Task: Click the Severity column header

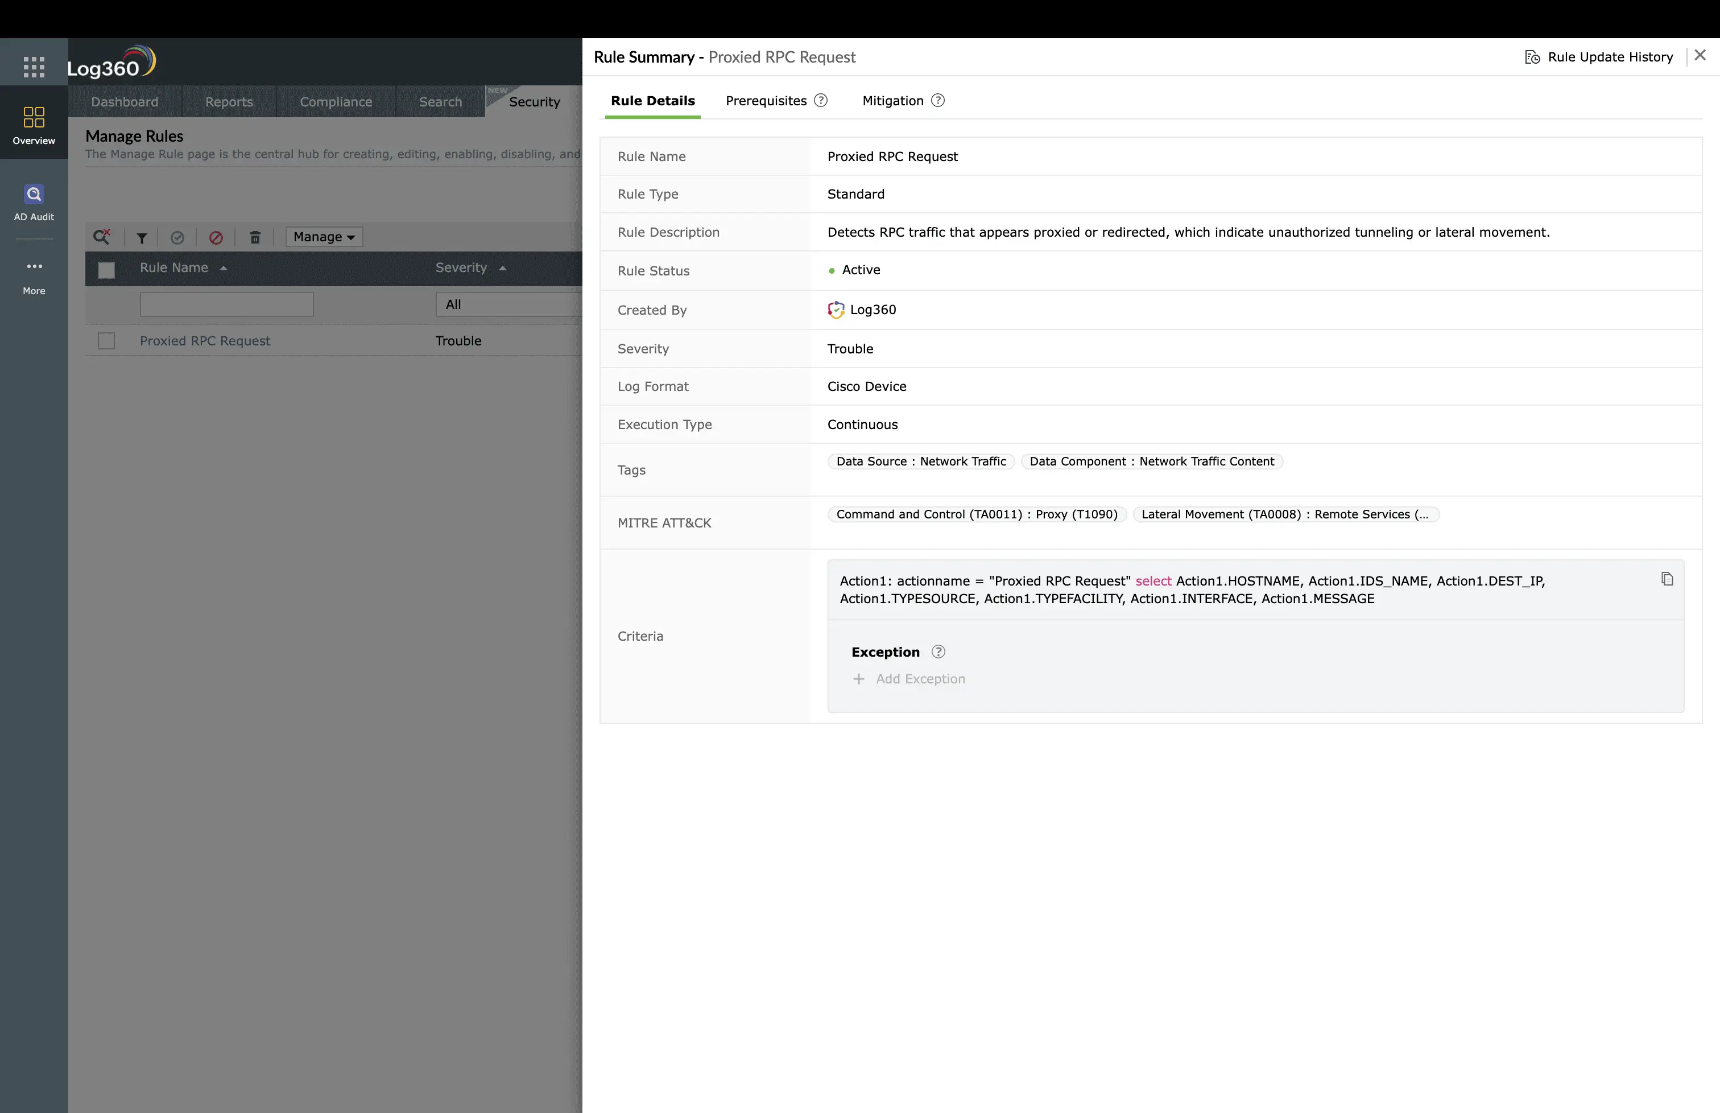Action: tap(461, 268)
